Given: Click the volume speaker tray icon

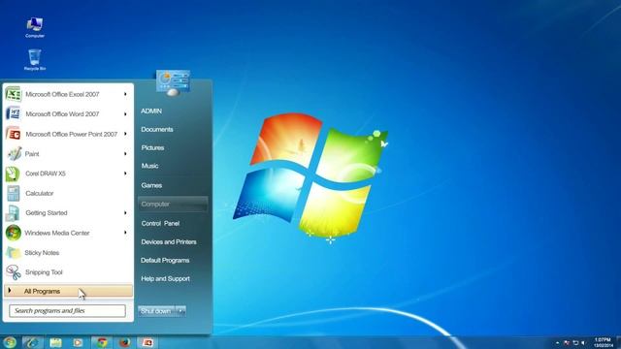Looking at the screenshot, I should pos(583,342).
